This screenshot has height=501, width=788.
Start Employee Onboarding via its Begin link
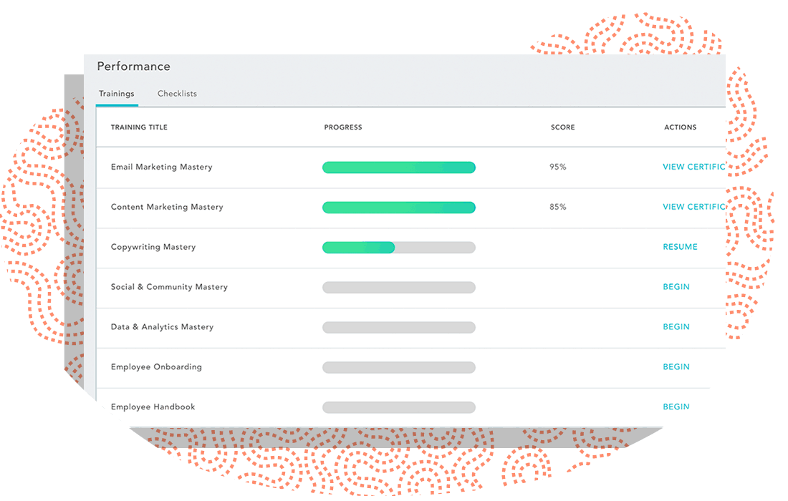point(676,367)
